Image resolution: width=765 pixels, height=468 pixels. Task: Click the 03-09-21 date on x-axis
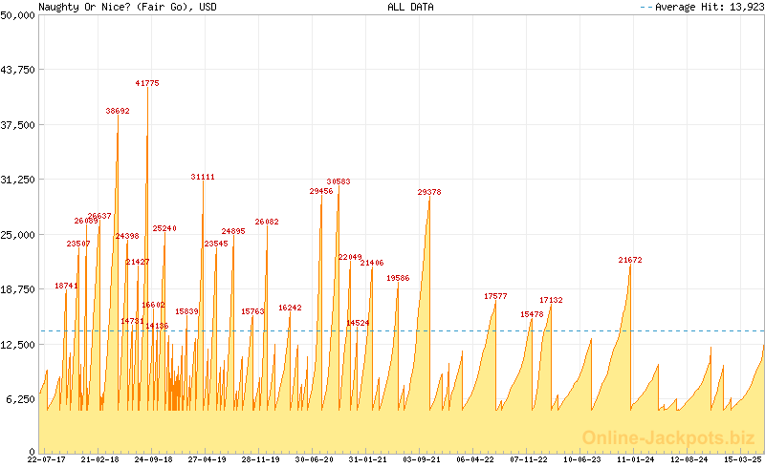click(422, 459)
